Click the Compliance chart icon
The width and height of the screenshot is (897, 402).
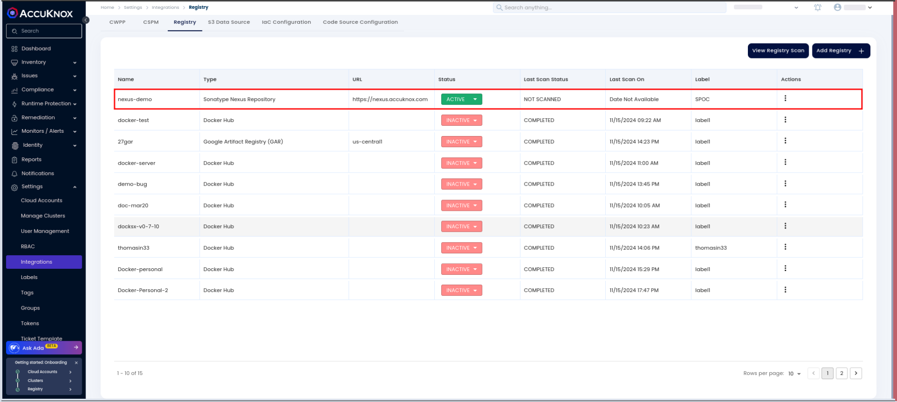click(14, 90)
